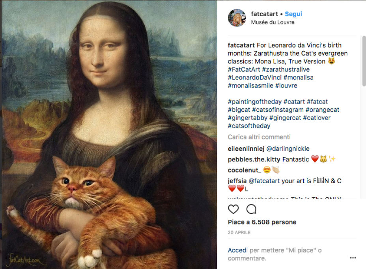Open the three-dot more options menu
This screenshot has width=366, height=269.
(x=353, y=258)
